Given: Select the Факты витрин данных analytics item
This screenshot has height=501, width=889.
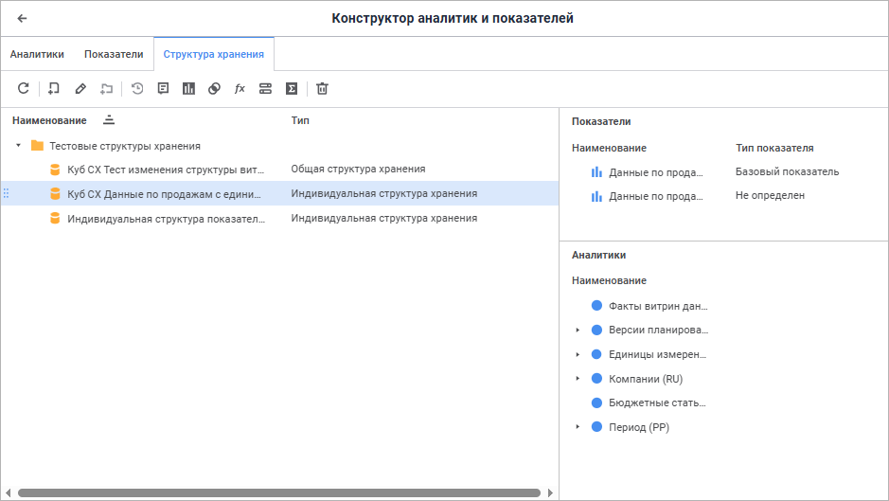Looking at the screenshot, I should pyautogui.click(x=658, y=306).
